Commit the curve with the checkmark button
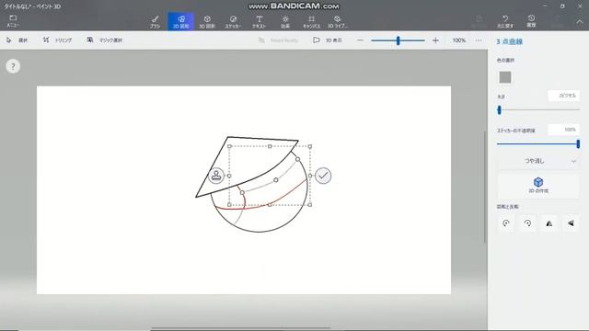The width and height of the screenshot is (589, 331). (323, 176)
